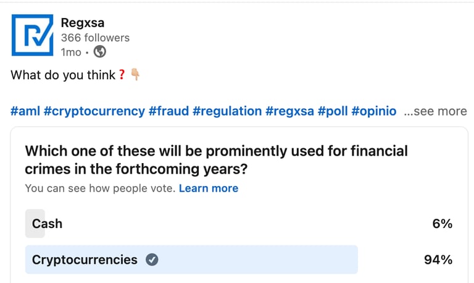Click the 6% vote percentage
The width and height of the screenshot is (474, 283).
[x=443, y=224]
